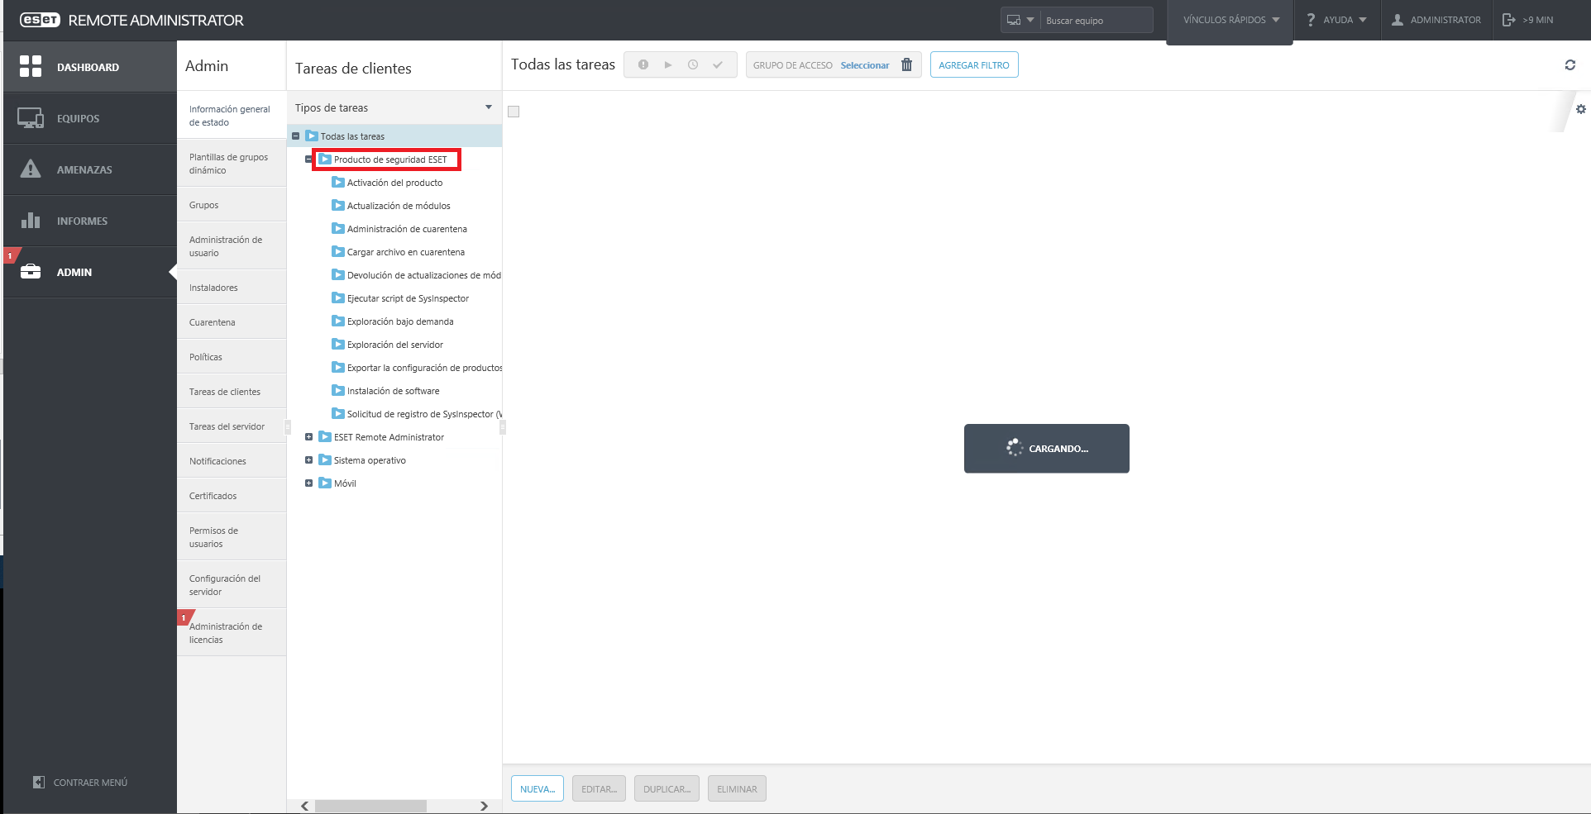Screen dimensions: 1591x814
Task: Select Exploración del servidor task type
Action: 395,345
